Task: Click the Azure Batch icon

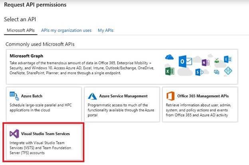Action: pyautogui.click(x=14, y=96)
